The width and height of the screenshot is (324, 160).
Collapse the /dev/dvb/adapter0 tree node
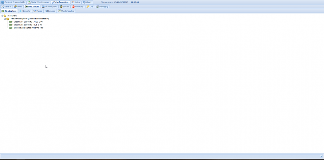tap(5, 19)
